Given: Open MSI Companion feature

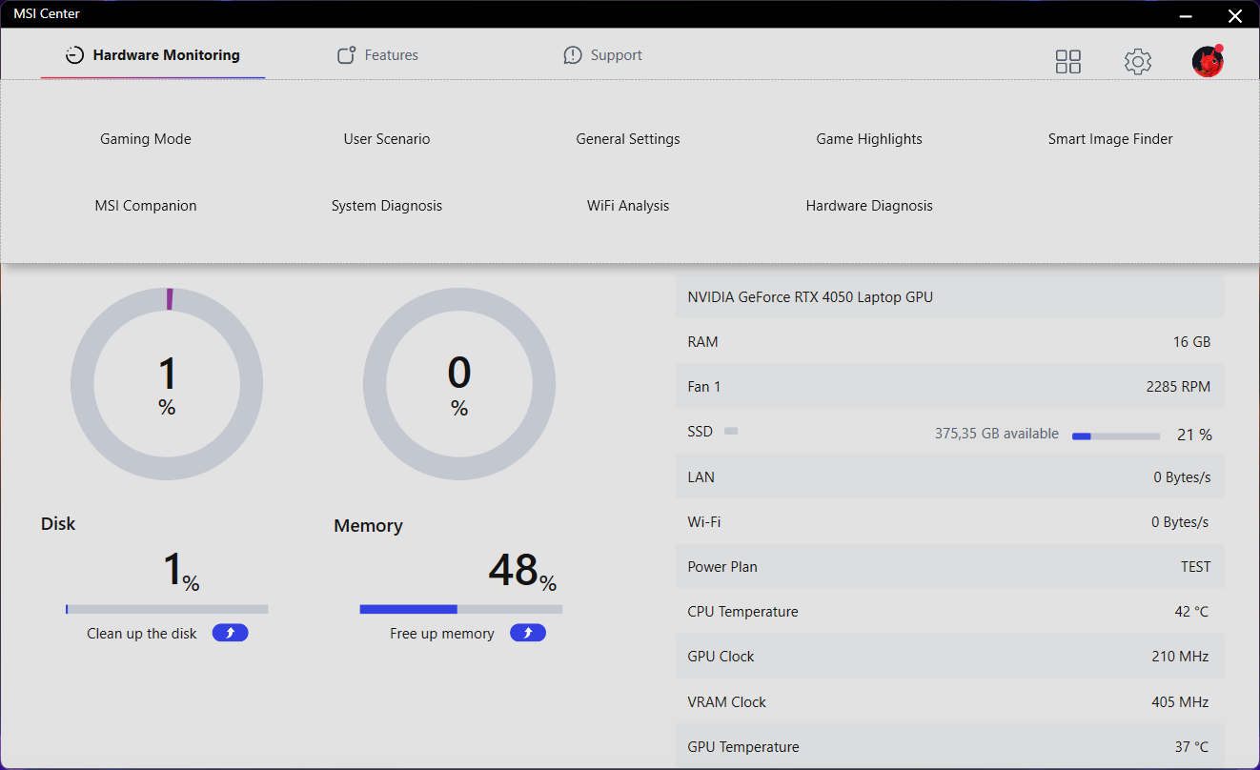Looking at the screenshot, I should click(x=146, y=206).
